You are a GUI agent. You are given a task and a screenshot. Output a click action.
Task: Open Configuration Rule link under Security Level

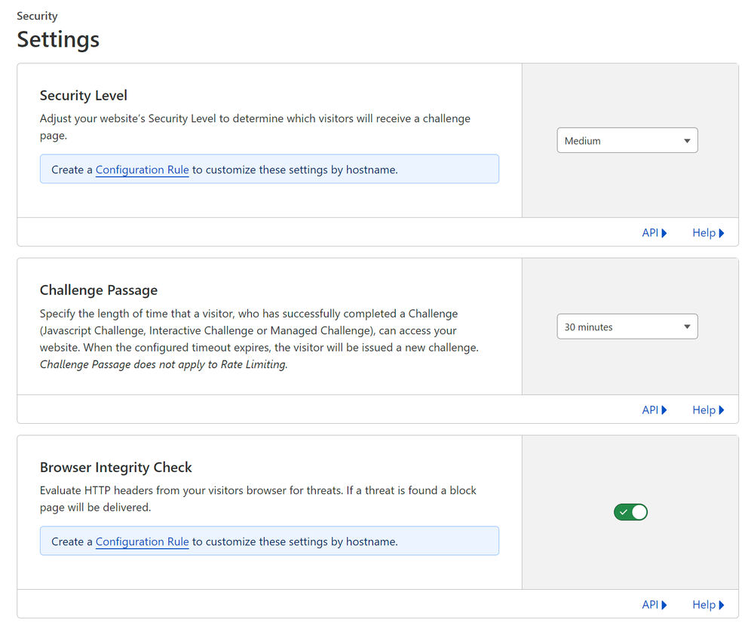[x=143, y=170]
